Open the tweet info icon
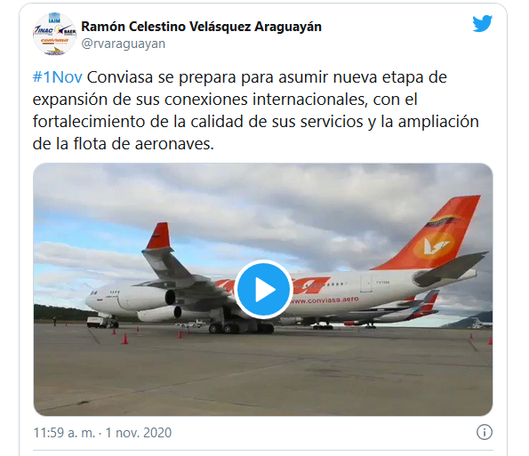 point(485,432)
